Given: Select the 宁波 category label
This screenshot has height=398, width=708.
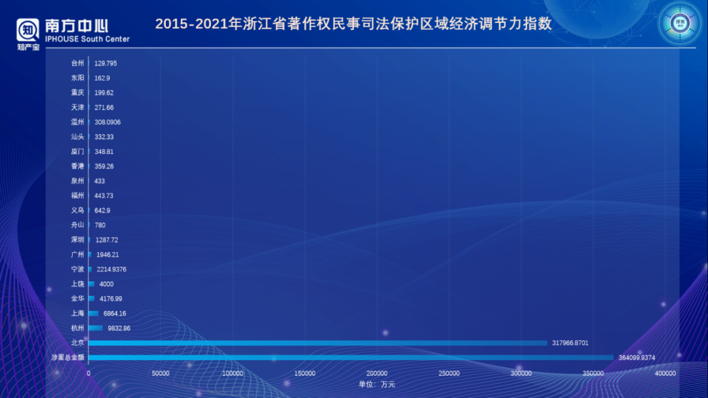Looking at the screenshot, I should (77, 269).
